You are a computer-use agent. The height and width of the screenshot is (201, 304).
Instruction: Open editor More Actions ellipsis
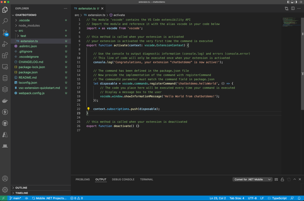coord(299,8)
